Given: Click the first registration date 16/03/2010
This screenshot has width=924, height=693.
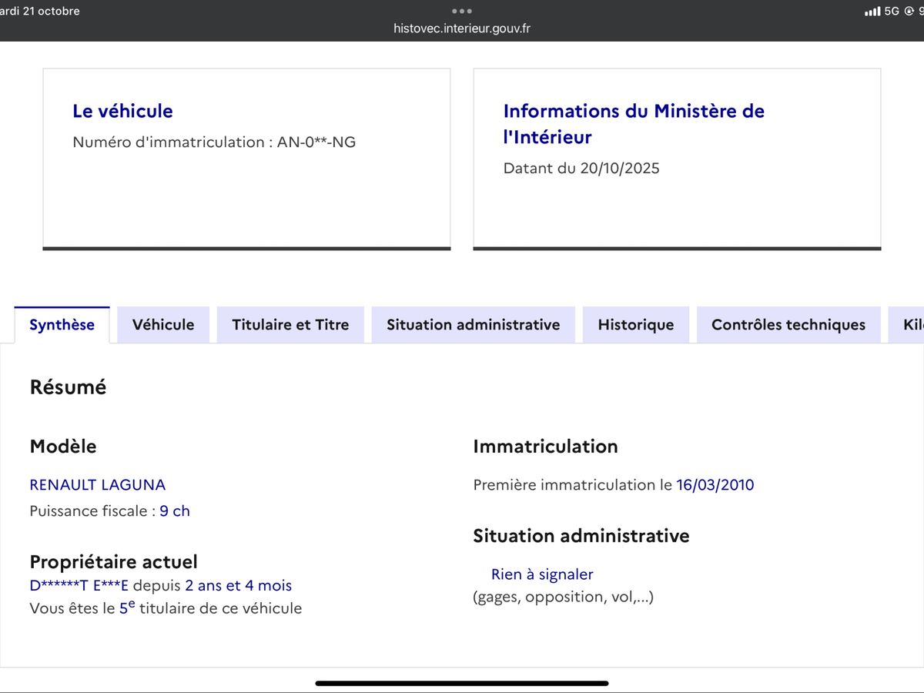Looking at the screenshot, I should 715,485.
